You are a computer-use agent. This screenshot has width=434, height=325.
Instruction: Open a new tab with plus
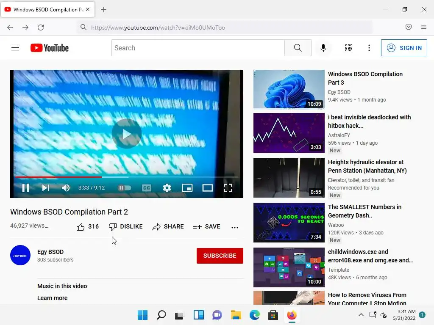click(103, 10)
